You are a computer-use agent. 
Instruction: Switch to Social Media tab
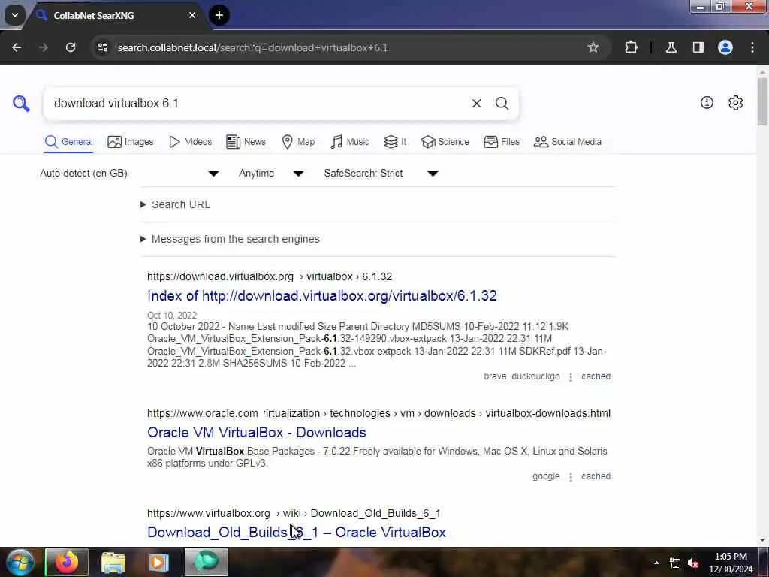tap(568, 142)
